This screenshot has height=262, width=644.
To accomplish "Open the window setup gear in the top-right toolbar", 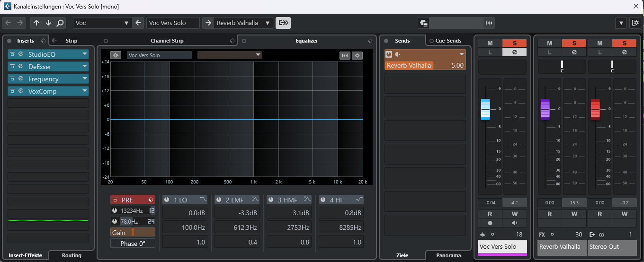I will click(635, 23).
